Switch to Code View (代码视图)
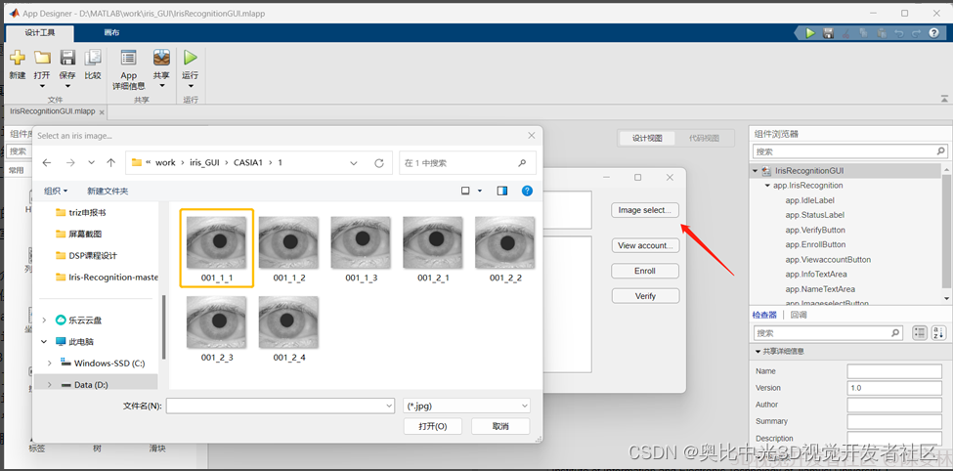Image resolution: width=953 pixels, height=471 pixels. 704,138
